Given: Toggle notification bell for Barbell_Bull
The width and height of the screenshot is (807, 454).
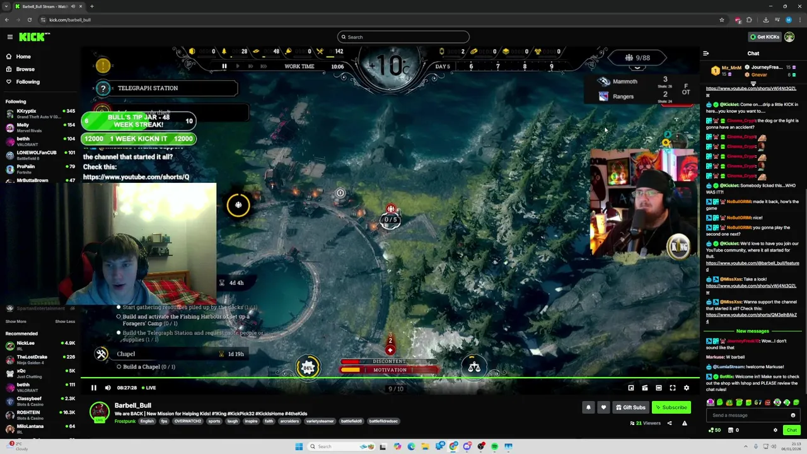Looking at the screenshot, I should tap(588, 407).
